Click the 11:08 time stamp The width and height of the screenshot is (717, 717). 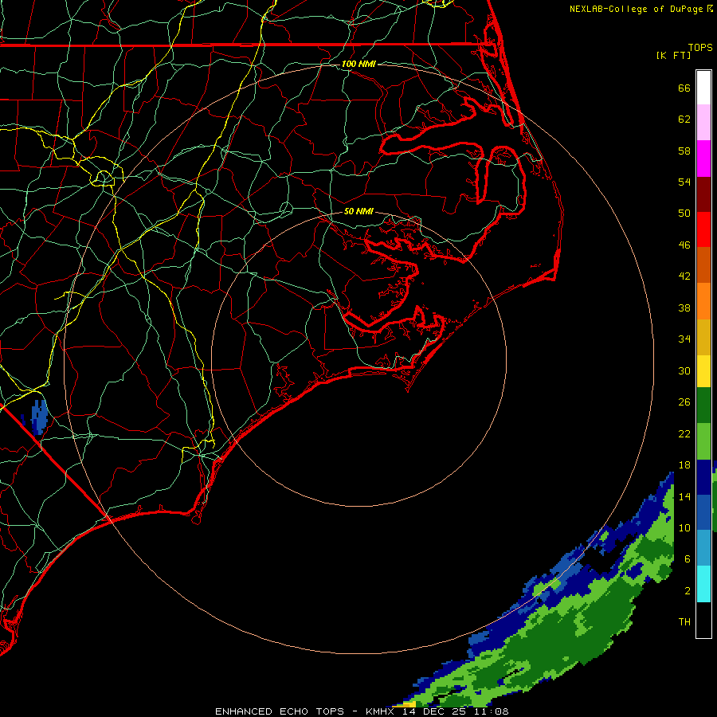492,711
